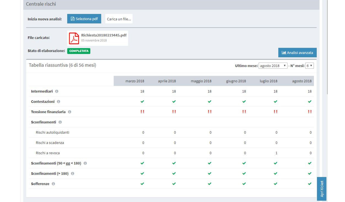Click Sofferenze checkmark for marzo 2018
Viewport: 345px width, 202px height.
[142, 184]
